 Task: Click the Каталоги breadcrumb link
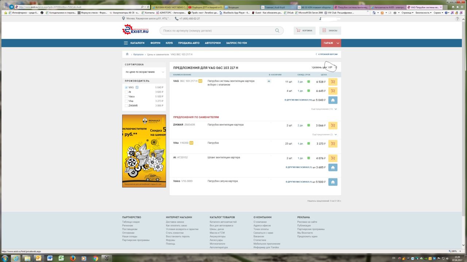(x=138, y=55)
